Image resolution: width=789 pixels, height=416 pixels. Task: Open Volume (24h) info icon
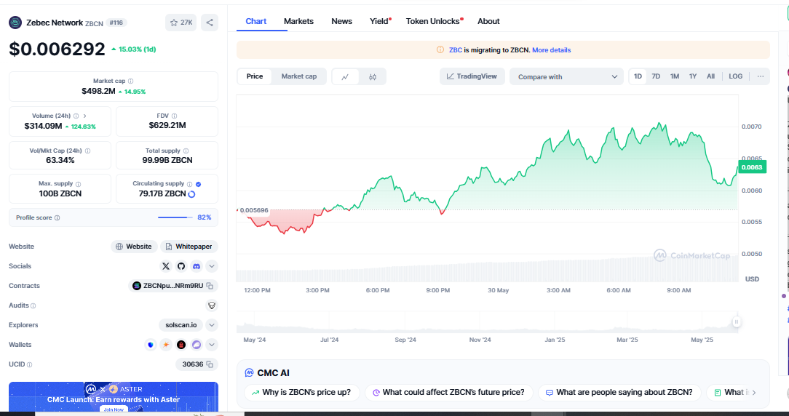coord(76,116)
